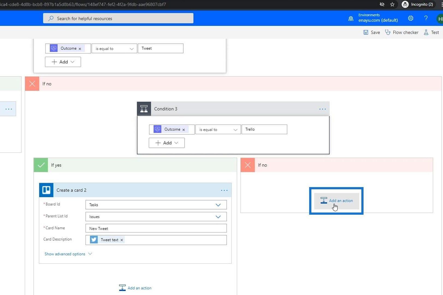Click the Card Name New Tweet field
This screenshot has width=443, height=295.
[x=156, y=228]
